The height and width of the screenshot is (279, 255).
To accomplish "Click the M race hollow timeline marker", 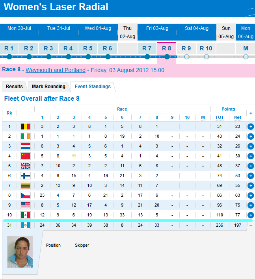I will pyautogui.click(x=246, y=57).
